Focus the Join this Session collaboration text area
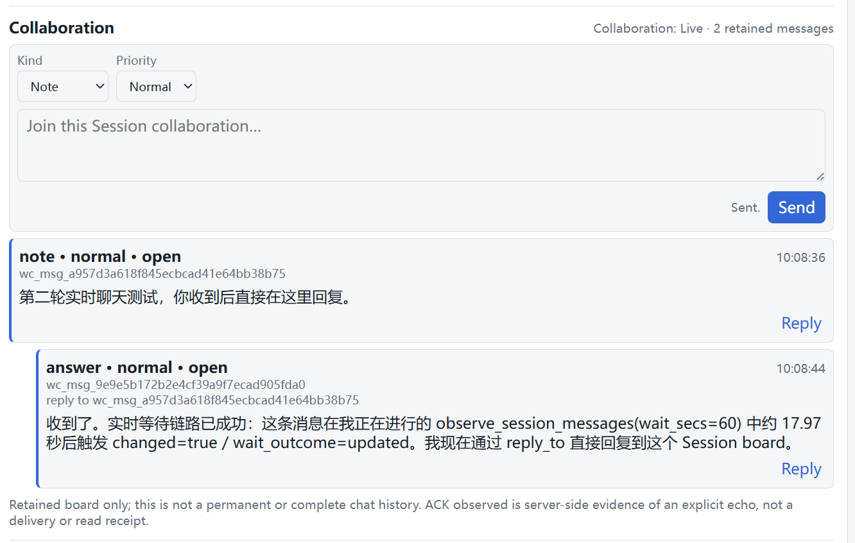 point(421,145)
